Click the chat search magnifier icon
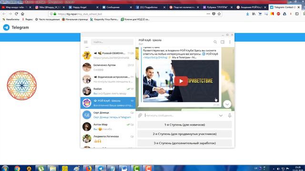Image resolution: width=305 pixels, height=171 pixels. (215, 42)
